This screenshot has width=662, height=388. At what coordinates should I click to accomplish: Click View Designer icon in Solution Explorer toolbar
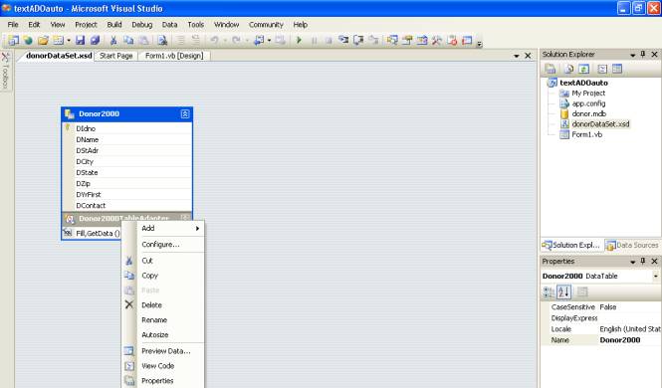coord(617,69)
